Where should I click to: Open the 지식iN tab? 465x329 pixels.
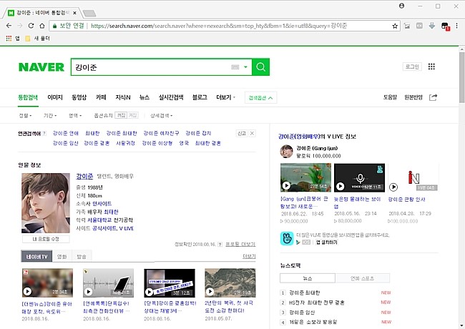click(123, 97)
